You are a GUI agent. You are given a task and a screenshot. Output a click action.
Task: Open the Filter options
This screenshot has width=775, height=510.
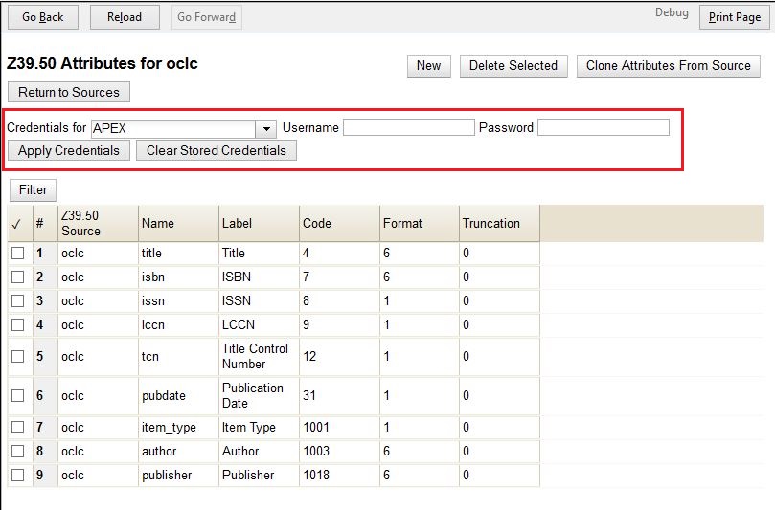[x=33, y=190]
